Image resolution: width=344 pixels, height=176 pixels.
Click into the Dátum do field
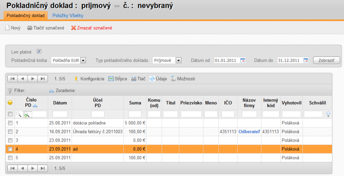pos(290,60)
